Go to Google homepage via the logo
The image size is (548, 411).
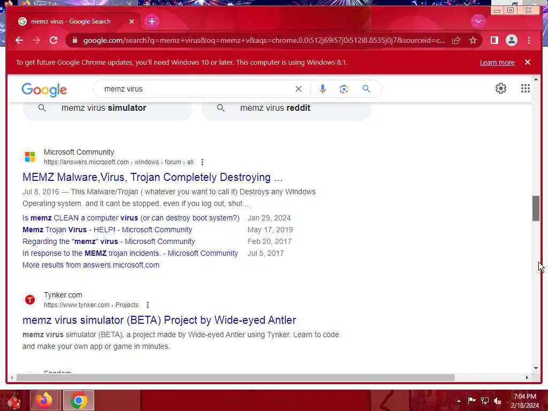(44, 90)
